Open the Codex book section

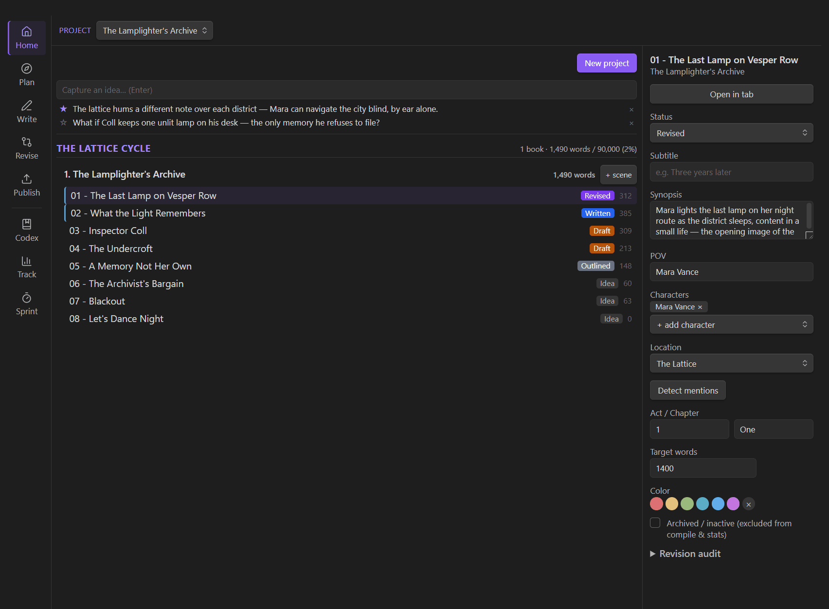pos(27,231)
